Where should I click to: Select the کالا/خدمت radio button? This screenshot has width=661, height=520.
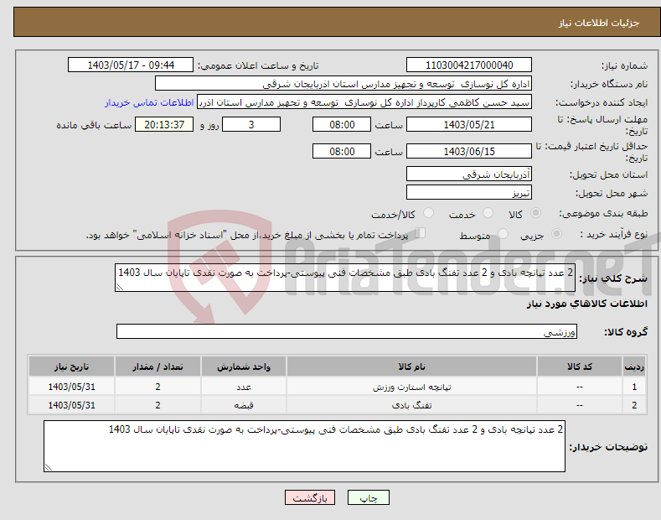point(428,213)
